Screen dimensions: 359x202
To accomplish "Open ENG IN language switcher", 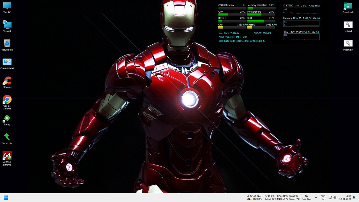I will pyautogui.click(x=323, y=198).
